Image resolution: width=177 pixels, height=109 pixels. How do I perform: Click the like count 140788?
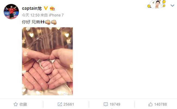point(160,104)
